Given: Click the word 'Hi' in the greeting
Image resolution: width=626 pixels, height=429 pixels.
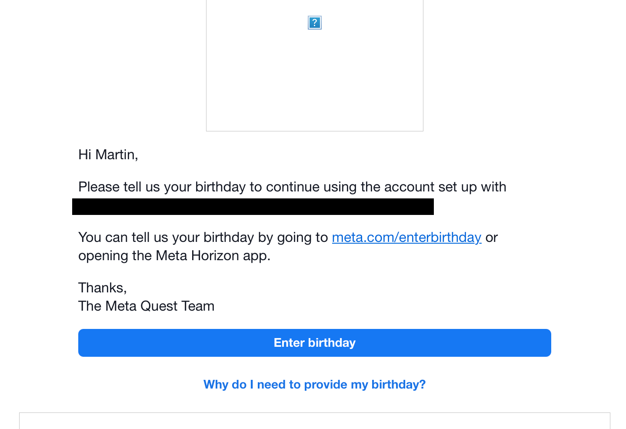Looking at the screenshot, I should point(85,154).
